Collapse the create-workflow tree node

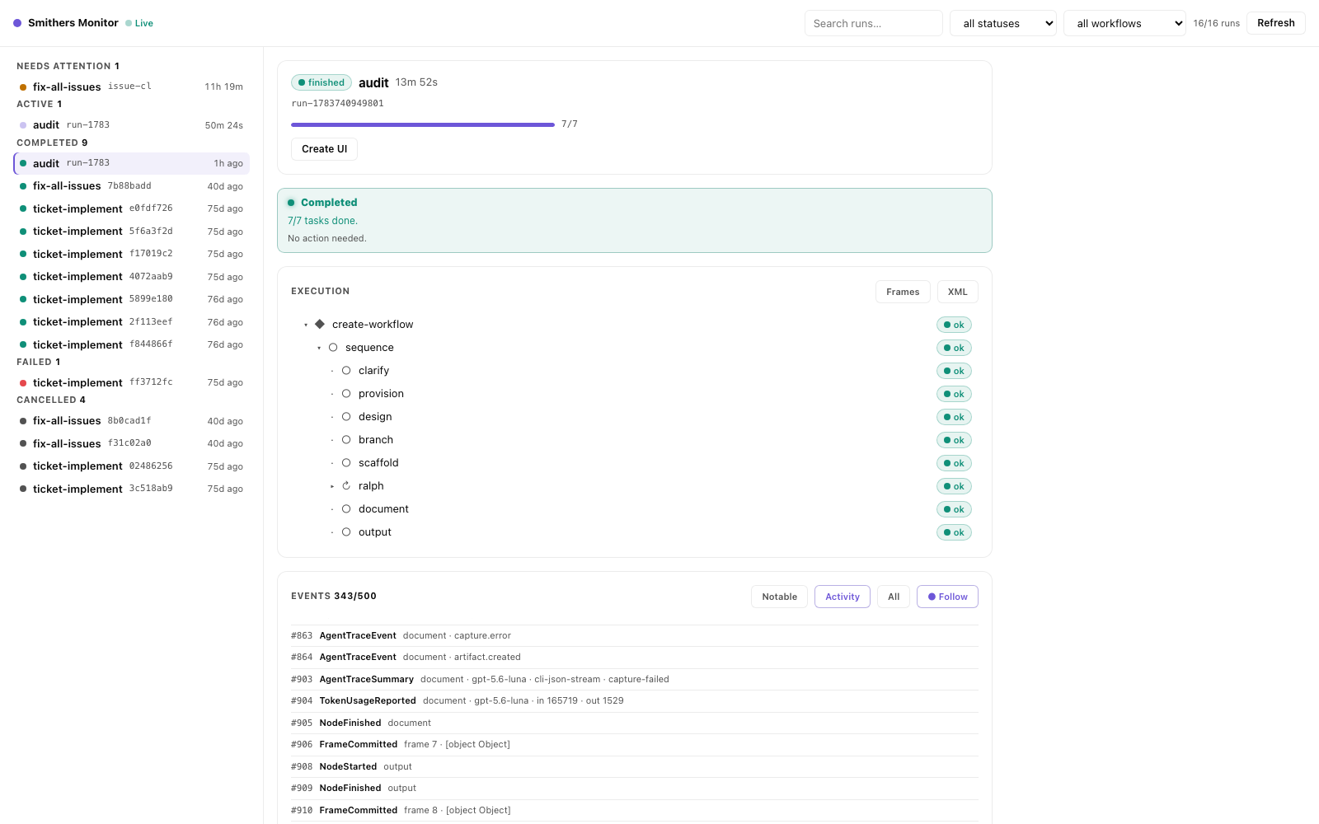pyautogui.click(x=306, y=325)
